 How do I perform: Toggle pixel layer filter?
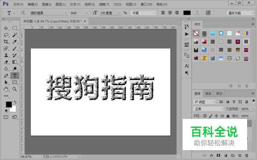pos(221,102)
